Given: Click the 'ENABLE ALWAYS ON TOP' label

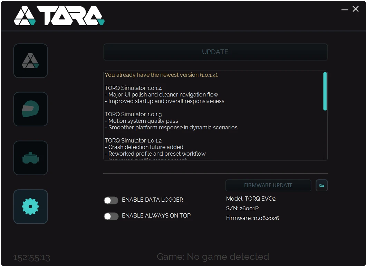Looking at the screenshot, I should pyautogui.click(x=156, y=216).
